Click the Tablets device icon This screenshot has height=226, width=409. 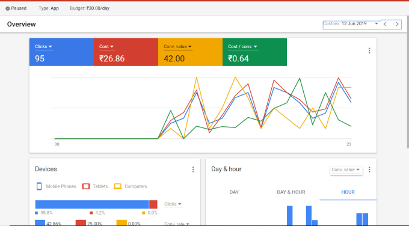click(86, 186)
